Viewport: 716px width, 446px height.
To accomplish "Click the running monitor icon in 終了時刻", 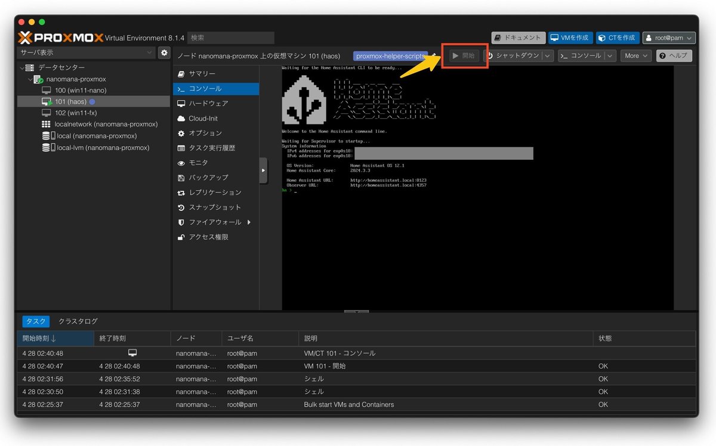I will [x=132, y=353].
